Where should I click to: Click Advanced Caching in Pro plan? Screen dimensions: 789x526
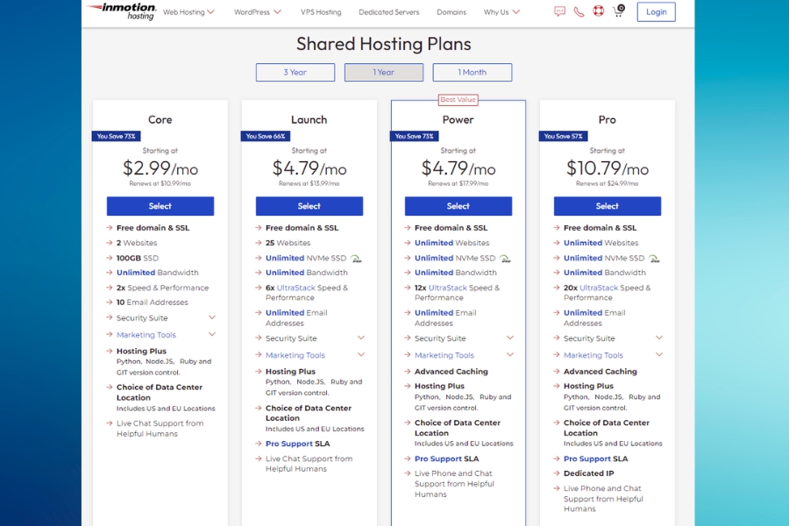click(x=601, y=372)
